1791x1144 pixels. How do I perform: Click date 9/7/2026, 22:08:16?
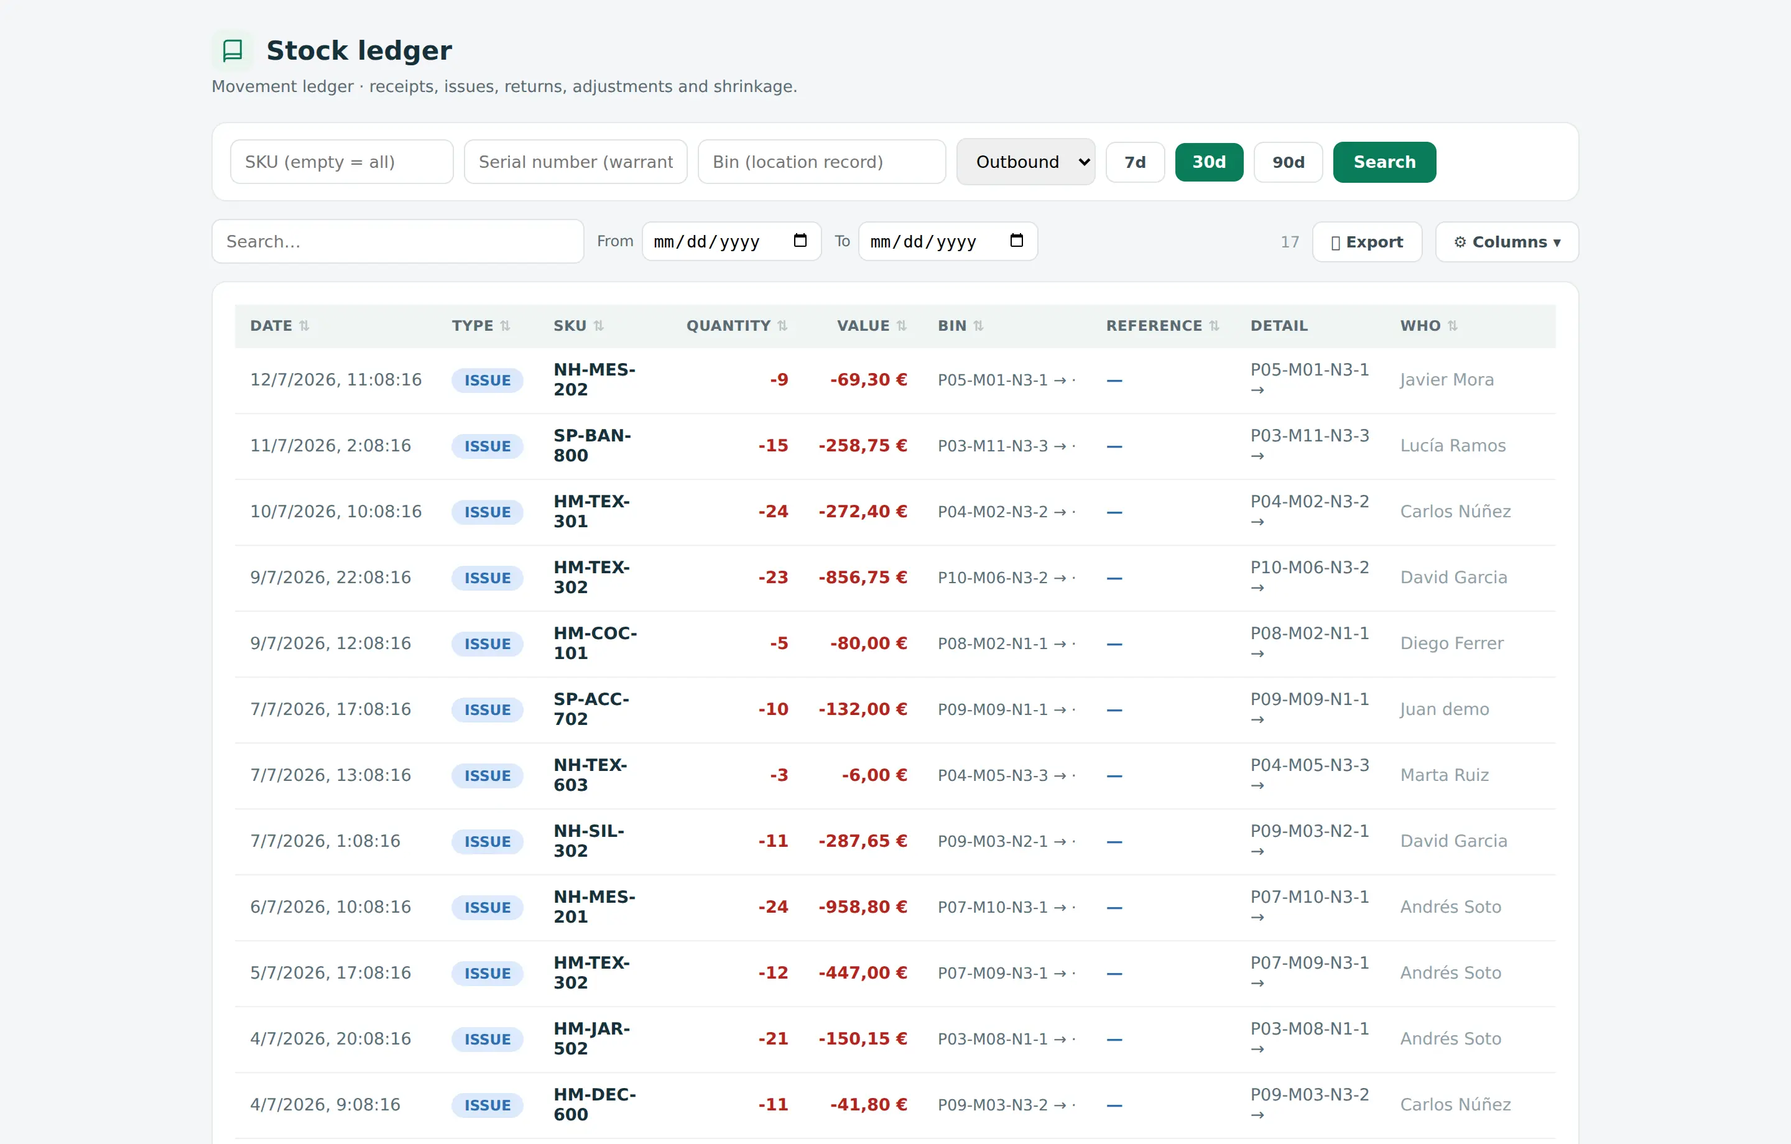pyautogui.click(x=330, y=578)
